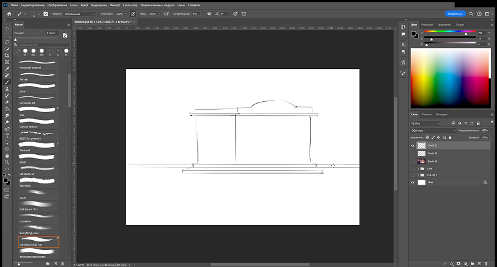Select the Eyedropper tool
This screenshot has width=497, height=267.
pos(7,68)
